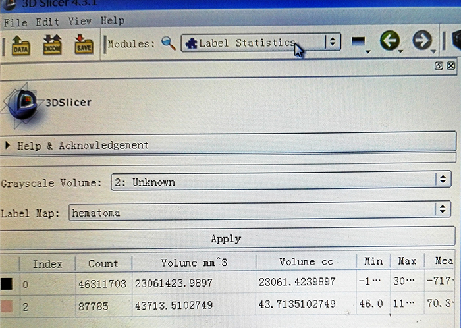Click the Mean column header

pyautogui.click(x=439, y=260)
